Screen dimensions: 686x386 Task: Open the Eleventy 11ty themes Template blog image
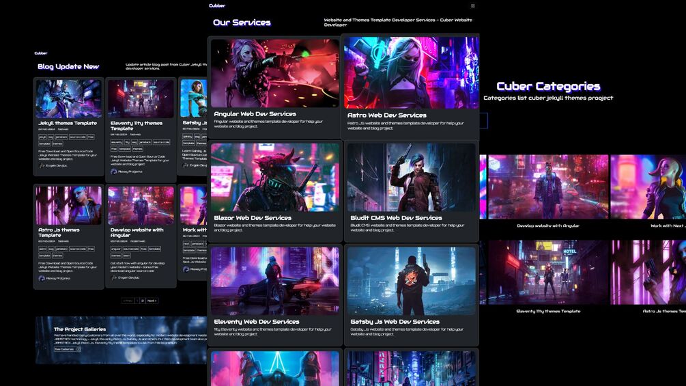(x=141, y=98)
